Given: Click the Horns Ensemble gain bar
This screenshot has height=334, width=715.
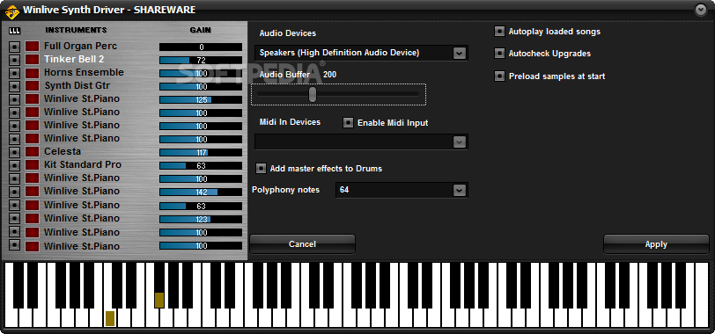Looking at the screenshot, I should click(x=201, y=73).
